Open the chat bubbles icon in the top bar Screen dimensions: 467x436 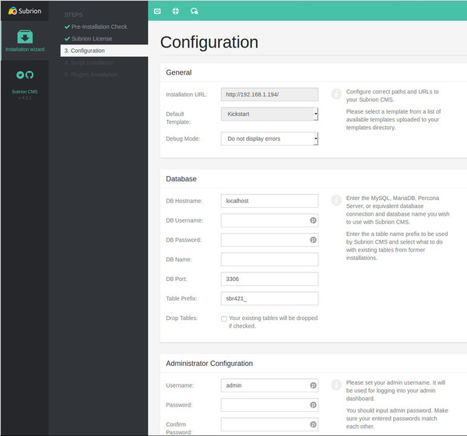point(194,11)
